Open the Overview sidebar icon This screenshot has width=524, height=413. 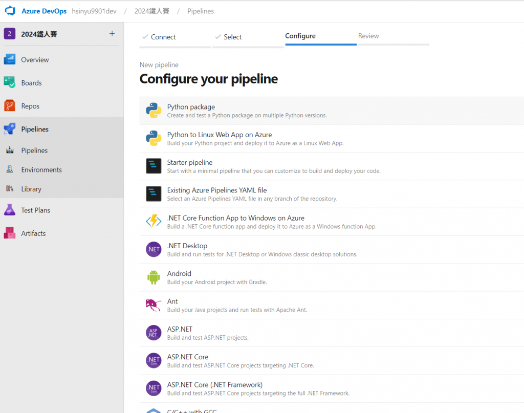point(10,59)
